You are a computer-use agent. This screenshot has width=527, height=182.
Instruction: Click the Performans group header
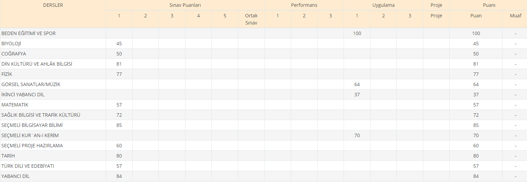[x=304, y=5]
